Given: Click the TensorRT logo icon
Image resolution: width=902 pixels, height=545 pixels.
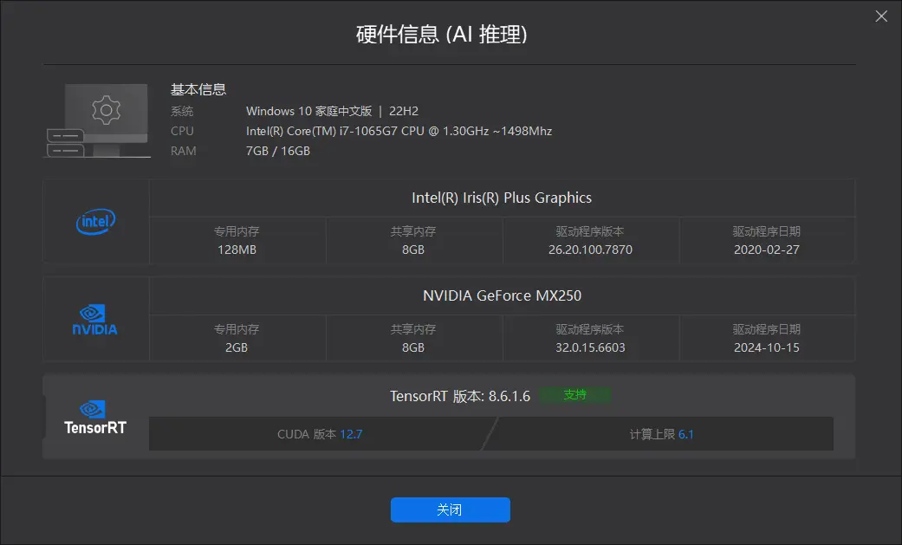Looking at the screenshot, I should tap(95, 417).
